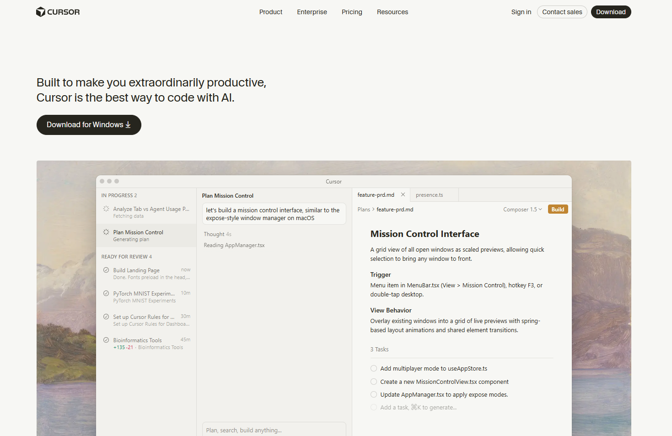672x436 pixels.
Task: Open the Composer 1.5 model dropdown
Action: pos(522,210)
